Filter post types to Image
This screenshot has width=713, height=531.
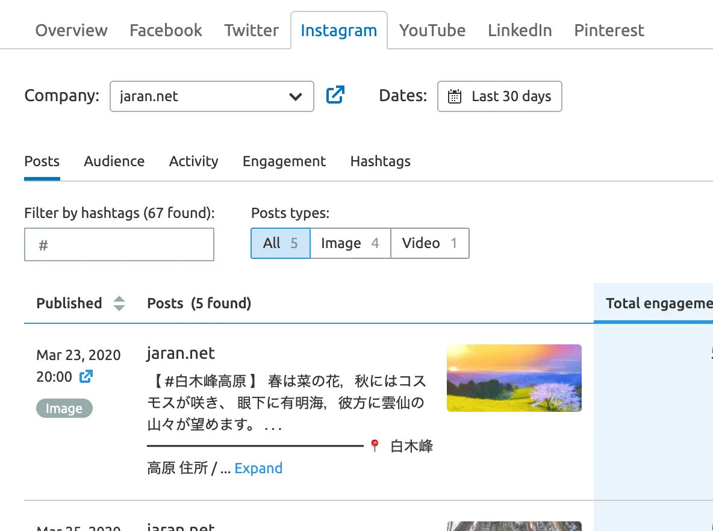tap(350, 243)
